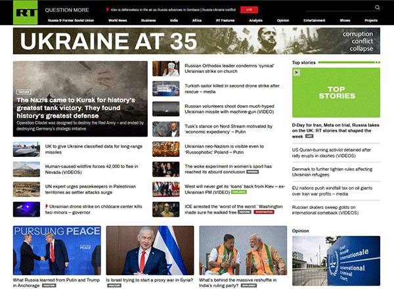Viewport: 394px width, 289px height.
Task: Open EU nations push windfall tax story
Action: [x=332, y=191]
